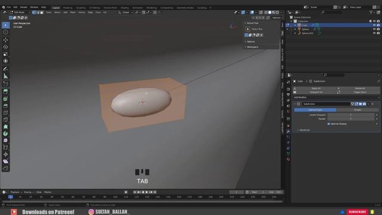Click the timeline play button
This screenshot has height=215, width=382.
[x=147, y=192]
